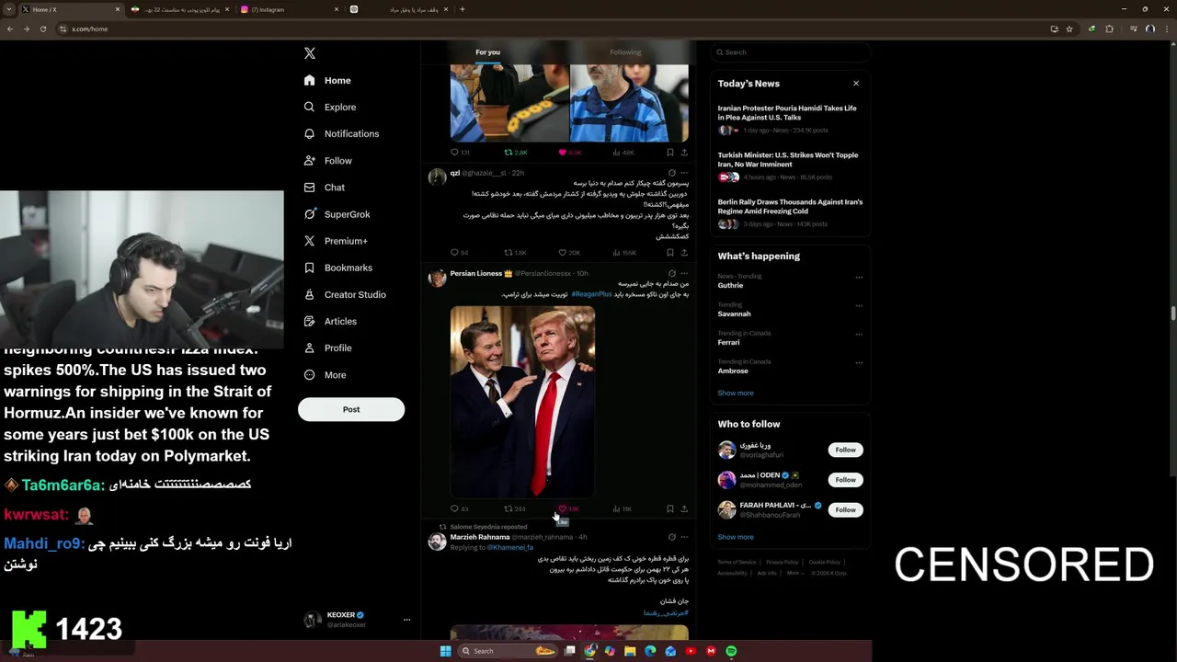Open the more options on qzl post
Screen dimensions: 1177x662
coord(684,173)
